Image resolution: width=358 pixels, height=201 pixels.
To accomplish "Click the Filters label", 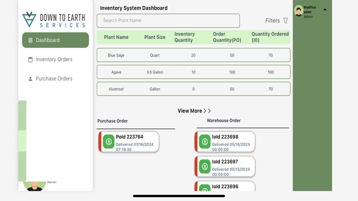I will [x=273, y=20].
